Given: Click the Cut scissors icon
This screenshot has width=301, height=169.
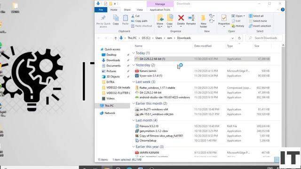Looking at the screenshot, I should pos(133,16).
